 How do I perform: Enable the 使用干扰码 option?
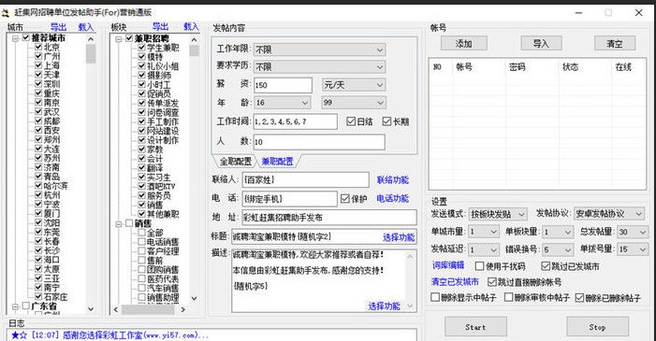(x=479, y=265)
